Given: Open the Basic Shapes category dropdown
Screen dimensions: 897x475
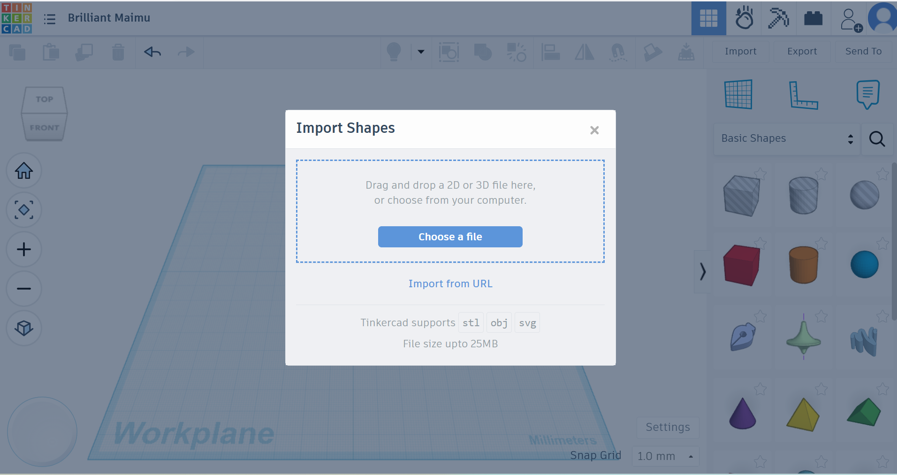Looking at the screenshot, I should click(x=787, y=138).
